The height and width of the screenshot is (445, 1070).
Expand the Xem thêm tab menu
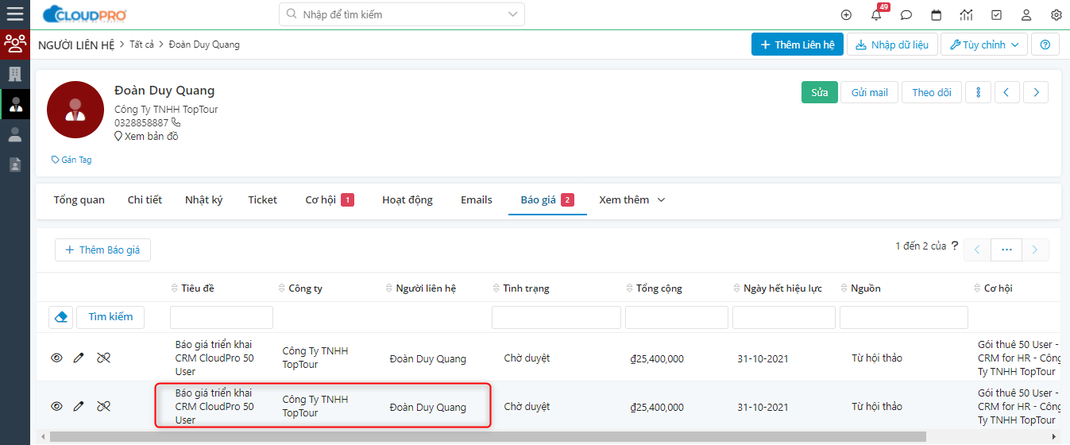(632, 200)
